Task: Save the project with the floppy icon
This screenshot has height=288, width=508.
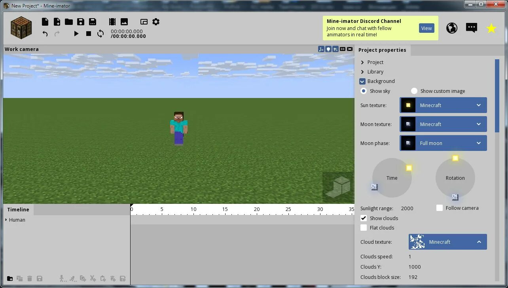Action: (81, 22)
